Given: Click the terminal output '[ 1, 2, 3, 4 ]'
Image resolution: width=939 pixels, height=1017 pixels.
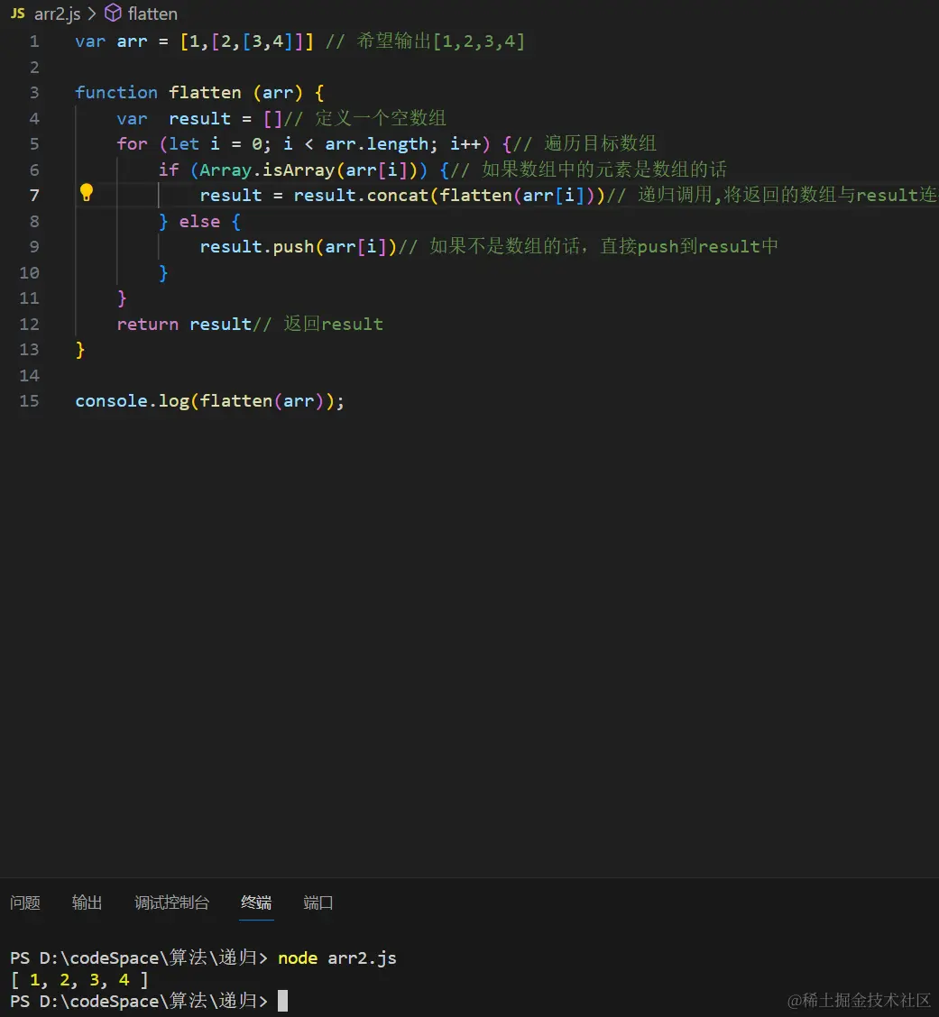Looking at the screenshot, I should click(x=79, y=979).
